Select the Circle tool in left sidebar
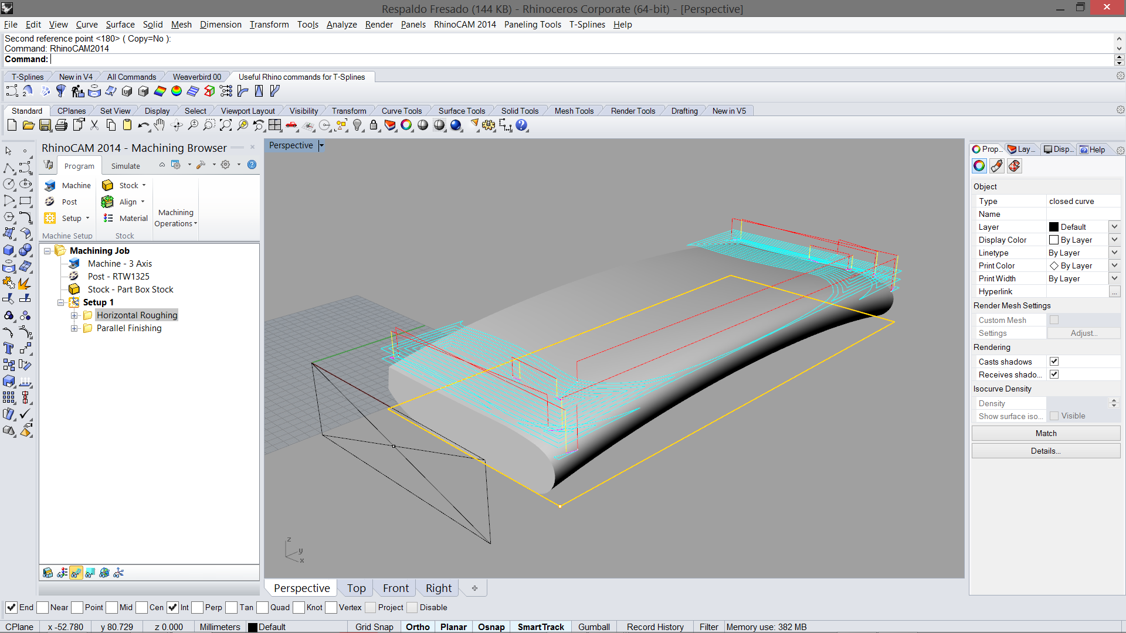This screenshot has height=633, width=1126. point(9,184)
